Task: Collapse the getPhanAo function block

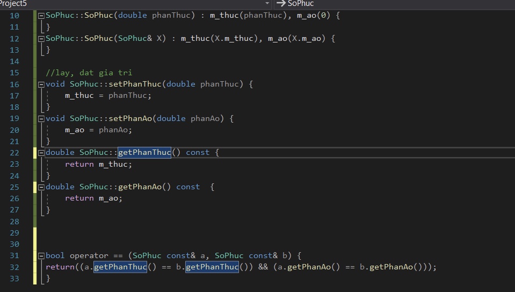Action: [41, 187]
